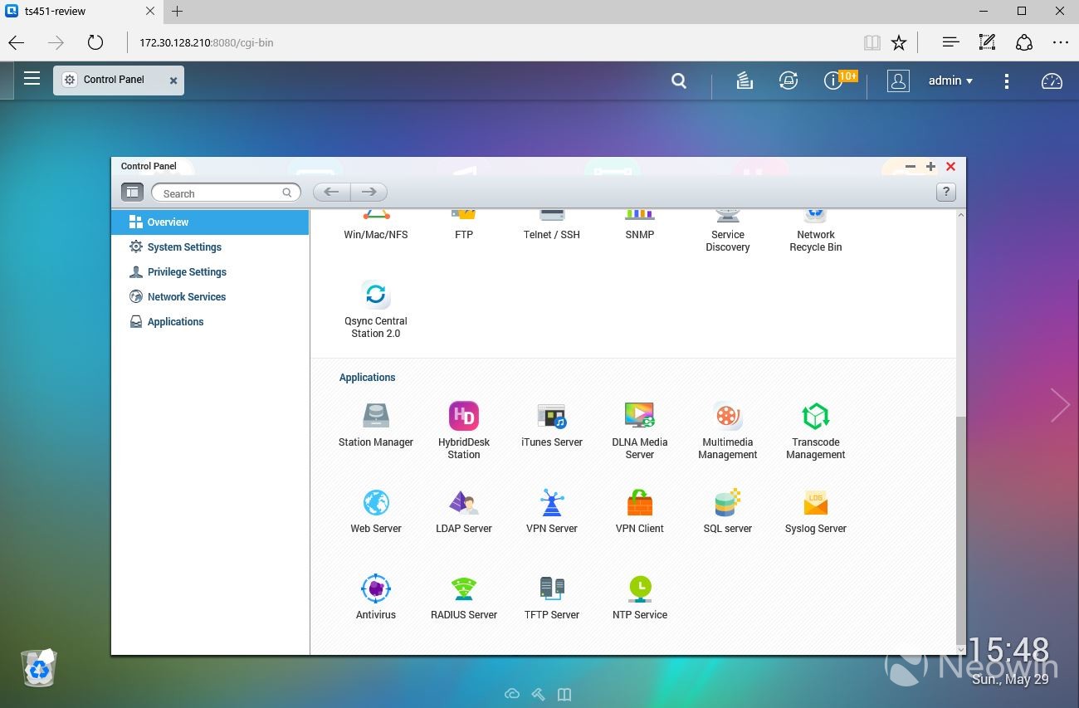Open Qsync Central Station 2.0
The width and height of the screenshot is (1079, 708).
pyautogui.click(x=375, y=309)
